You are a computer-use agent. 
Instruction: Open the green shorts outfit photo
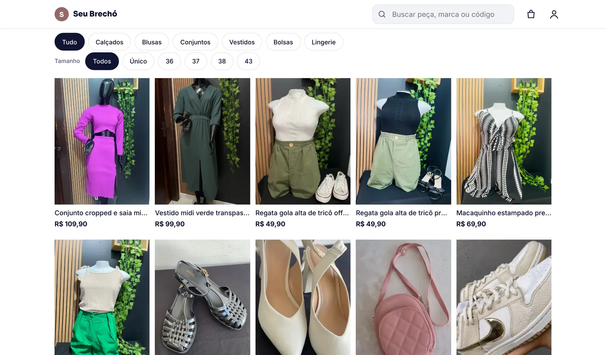coord(102,297)
